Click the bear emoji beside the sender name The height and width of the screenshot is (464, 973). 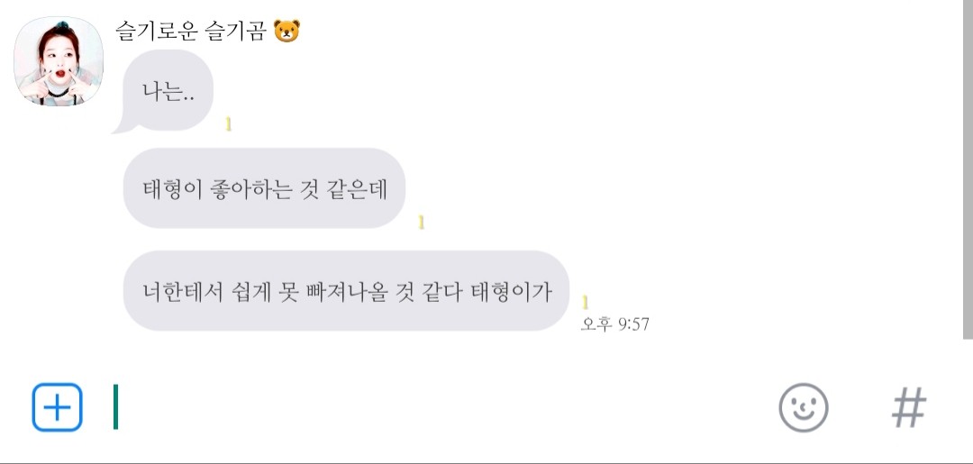pos(286,31)
